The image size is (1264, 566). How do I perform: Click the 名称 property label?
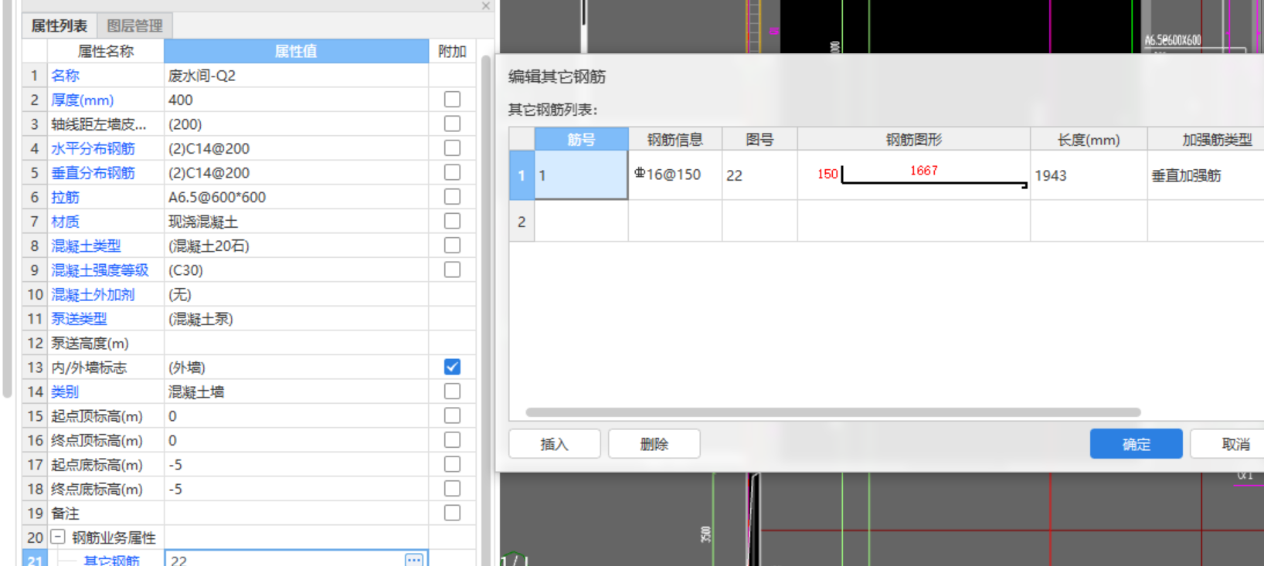(66, 76)
